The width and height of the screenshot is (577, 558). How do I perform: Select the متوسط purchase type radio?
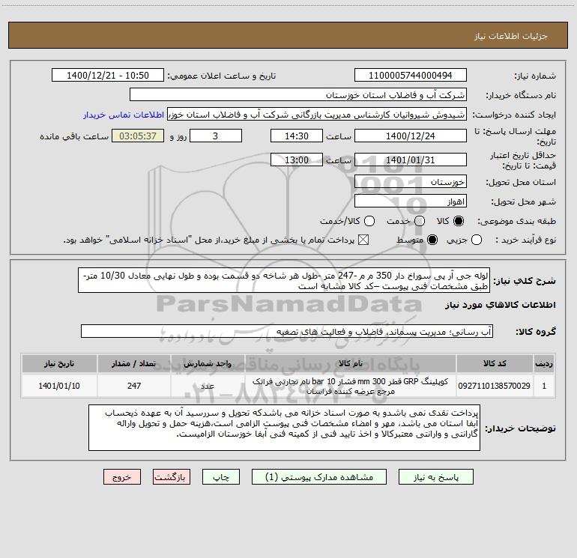pyautogui.click(x=432, y=240)
